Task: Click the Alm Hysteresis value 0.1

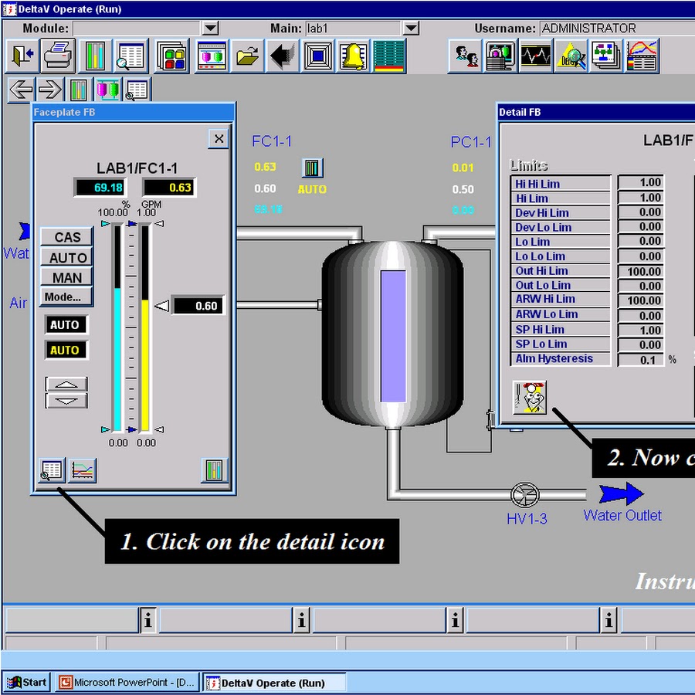Action: point(640,359)
